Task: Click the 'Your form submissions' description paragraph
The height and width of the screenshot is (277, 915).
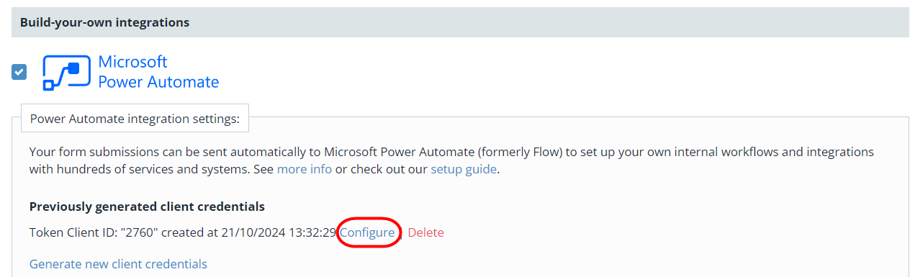Action: tap(451, 161)
